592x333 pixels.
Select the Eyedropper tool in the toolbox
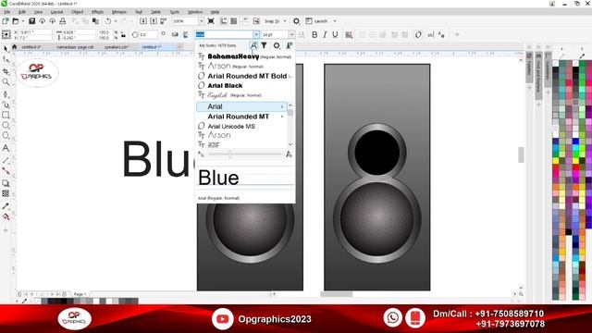[6, 206]
